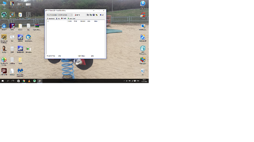
Task: Switch to the Info tab
Action: click(x=58, y=18)
